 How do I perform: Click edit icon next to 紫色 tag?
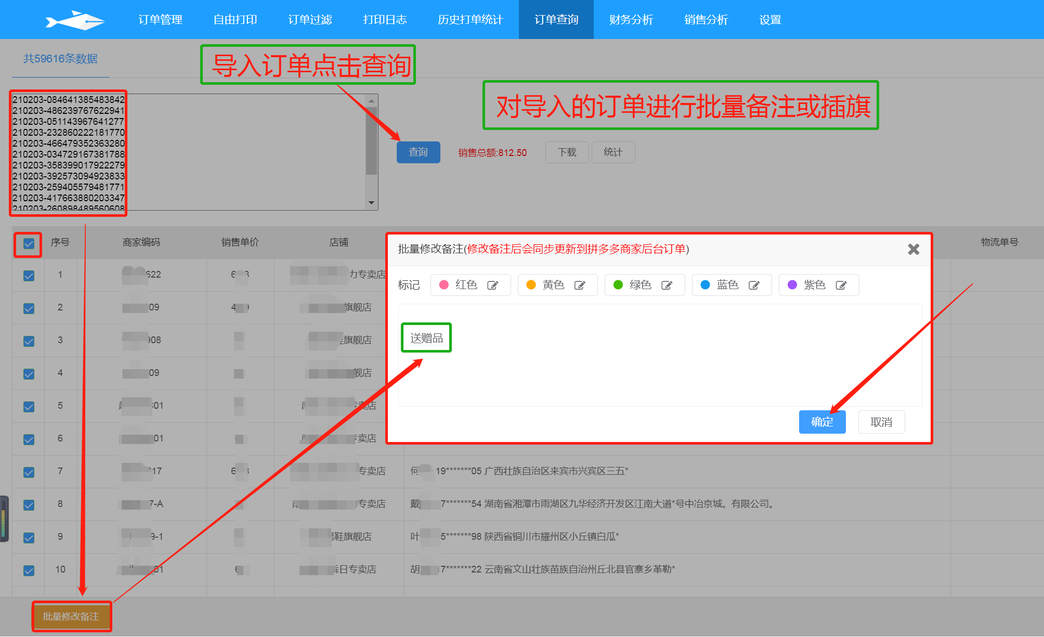point(841,285)
